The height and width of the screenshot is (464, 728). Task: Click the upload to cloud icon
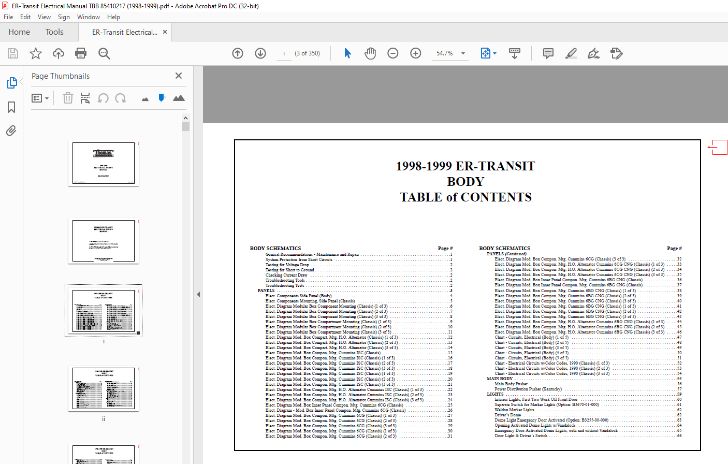(x=59, y=53)
